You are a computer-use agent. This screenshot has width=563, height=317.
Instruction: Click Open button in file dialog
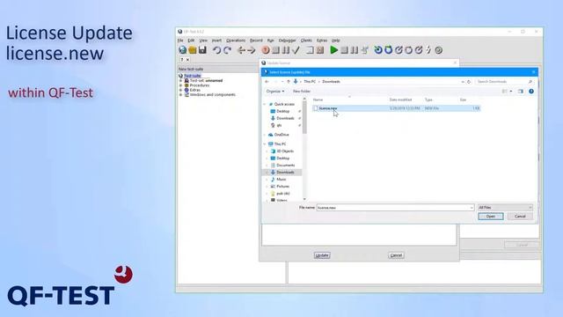point(491,217)
